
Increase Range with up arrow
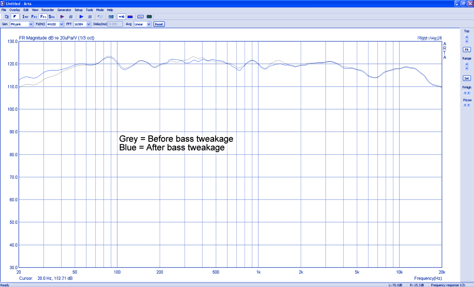(x=467, y=64)
